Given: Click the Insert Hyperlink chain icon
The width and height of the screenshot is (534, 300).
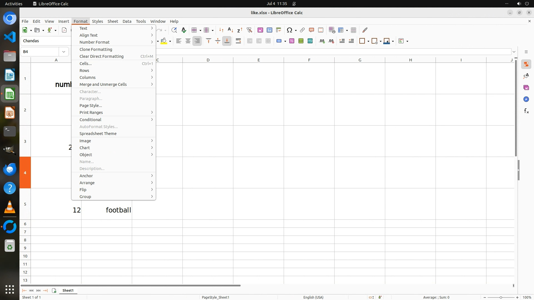Looking at the screenshot, I should pyautogui.click(x=302, y=30).
